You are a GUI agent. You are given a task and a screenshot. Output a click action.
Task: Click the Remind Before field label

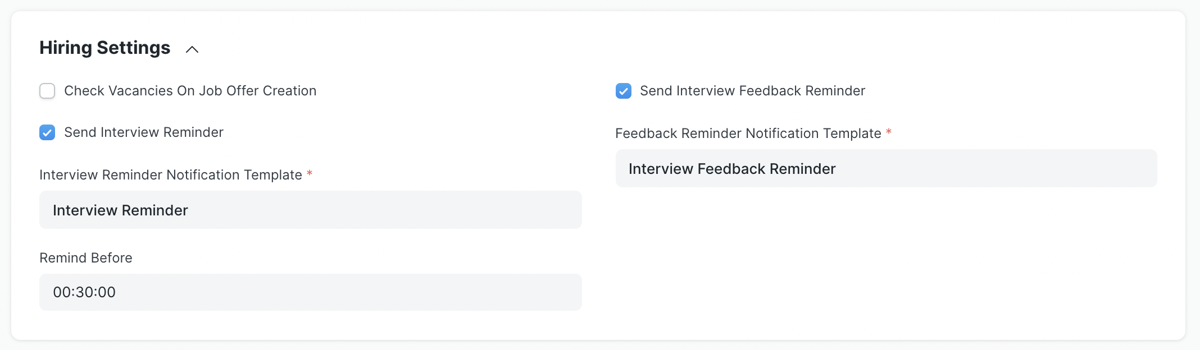(x=86, y=258)
